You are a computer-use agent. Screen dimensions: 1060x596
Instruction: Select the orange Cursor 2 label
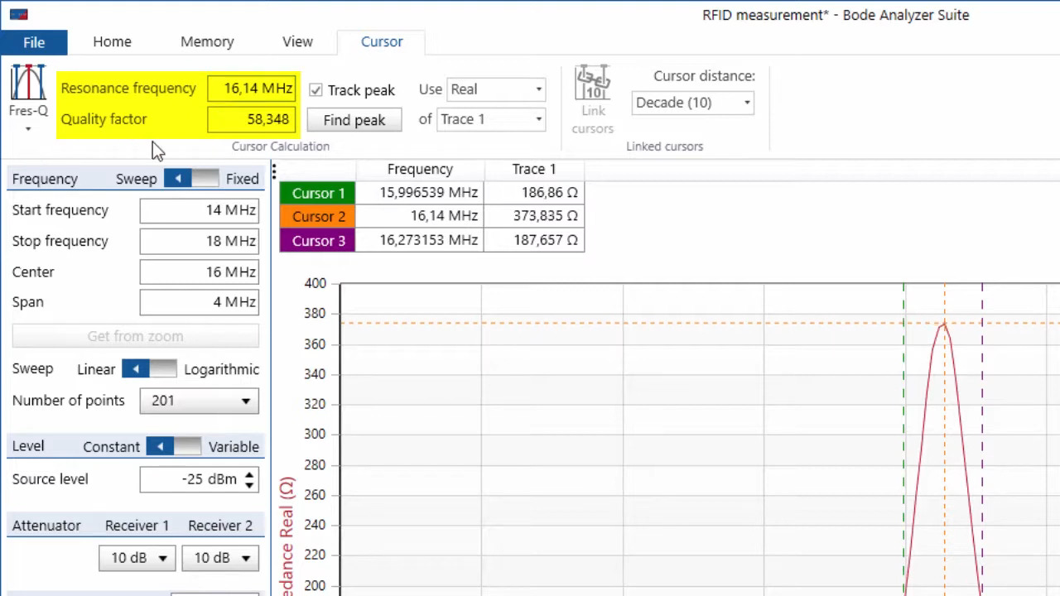(x=318, y=217)
